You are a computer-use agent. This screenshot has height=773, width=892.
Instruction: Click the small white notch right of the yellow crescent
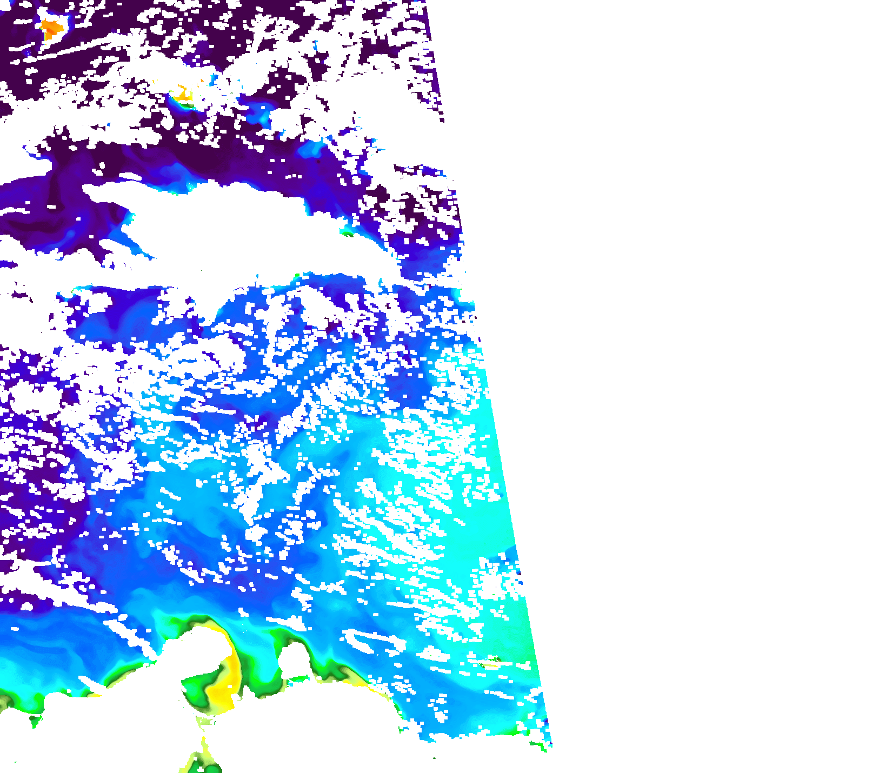[295, 659]
